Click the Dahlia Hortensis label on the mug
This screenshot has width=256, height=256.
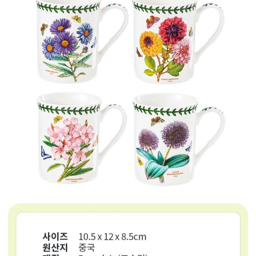[170, 79]
